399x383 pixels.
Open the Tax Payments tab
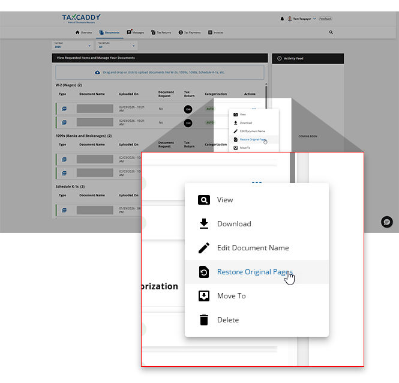coord(190,32)
